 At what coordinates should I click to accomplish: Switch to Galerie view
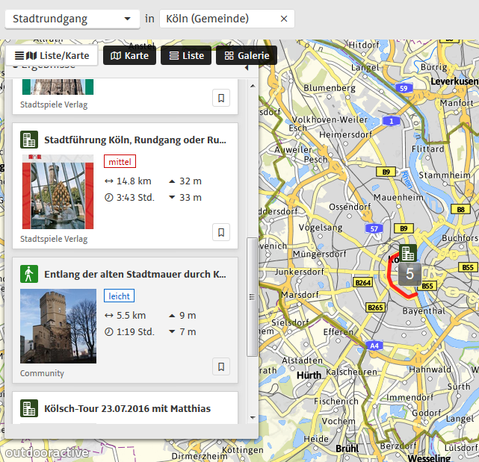(x=247, y=55)
